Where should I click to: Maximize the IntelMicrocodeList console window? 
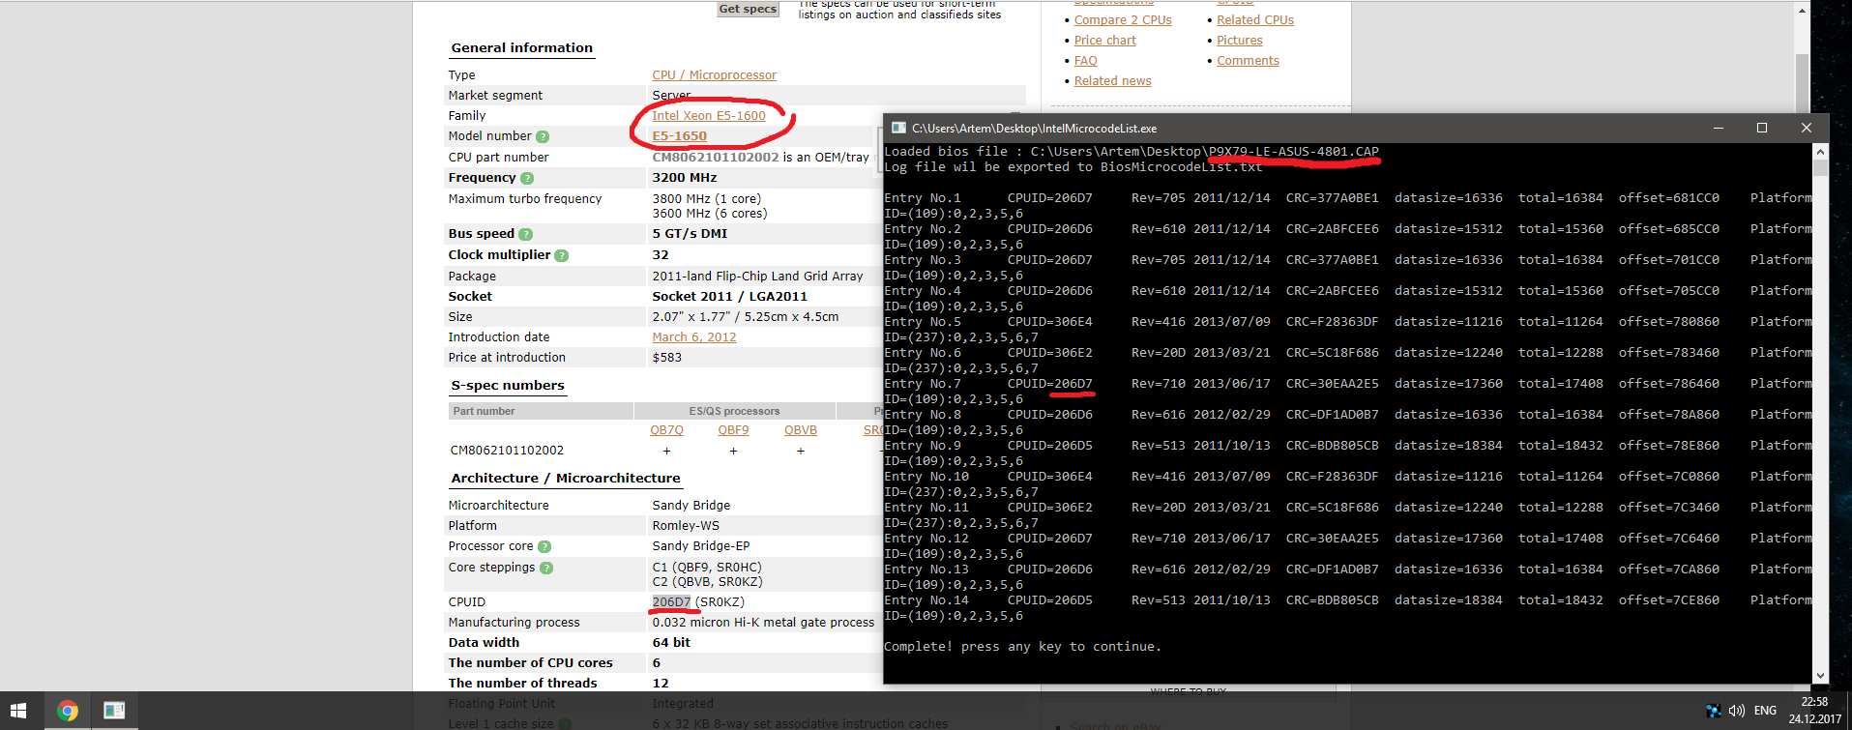coord(1762,128)
